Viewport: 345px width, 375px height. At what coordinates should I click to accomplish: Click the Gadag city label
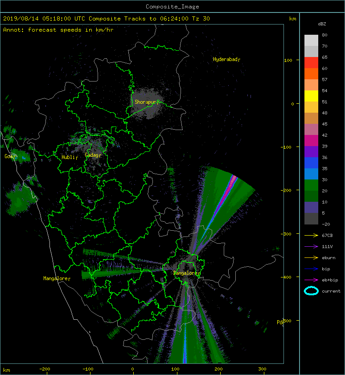(x=91, y=155)
